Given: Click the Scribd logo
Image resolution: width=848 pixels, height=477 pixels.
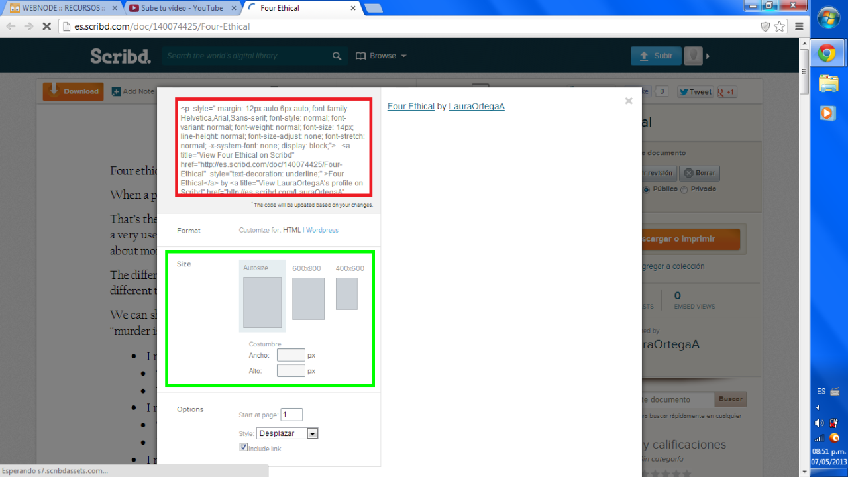Looking at the screenshot, I should 121,56.
